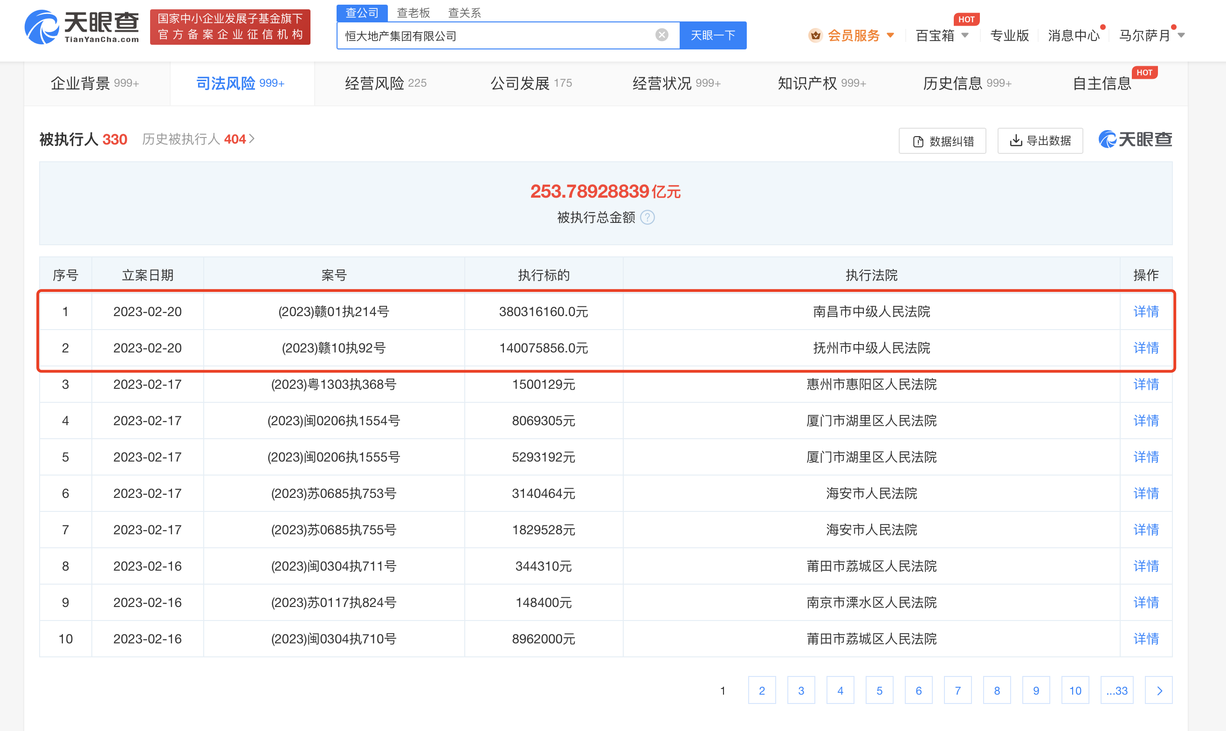Go to next page with arrow icon
The image size is (1226, 731).
click(1158, 690)
